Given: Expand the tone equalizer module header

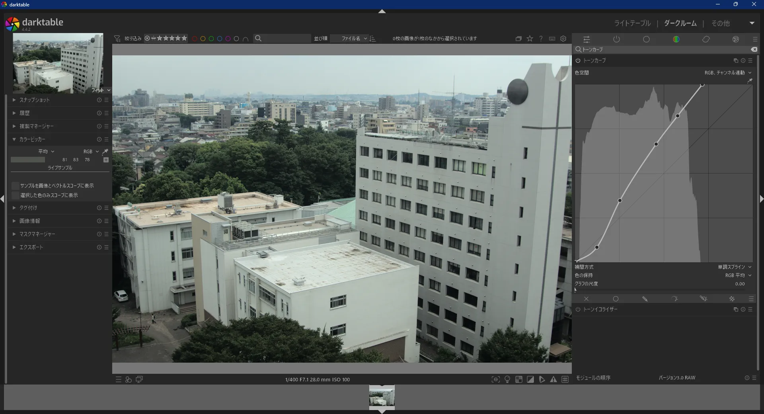Looking at the screenshot, I should (600, 309).
